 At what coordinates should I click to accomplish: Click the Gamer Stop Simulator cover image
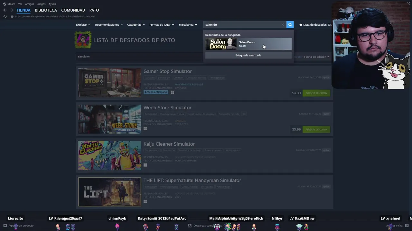coord(109,83)
